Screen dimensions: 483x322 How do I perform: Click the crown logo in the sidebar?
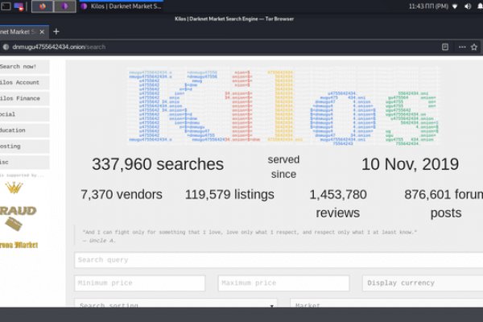pyautogui.click(x=14, y=188)
